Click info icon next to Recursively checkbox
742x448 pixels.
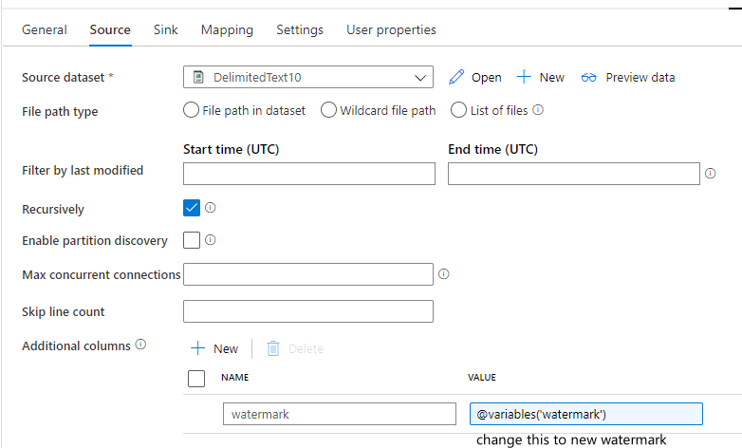pos(211,207)
